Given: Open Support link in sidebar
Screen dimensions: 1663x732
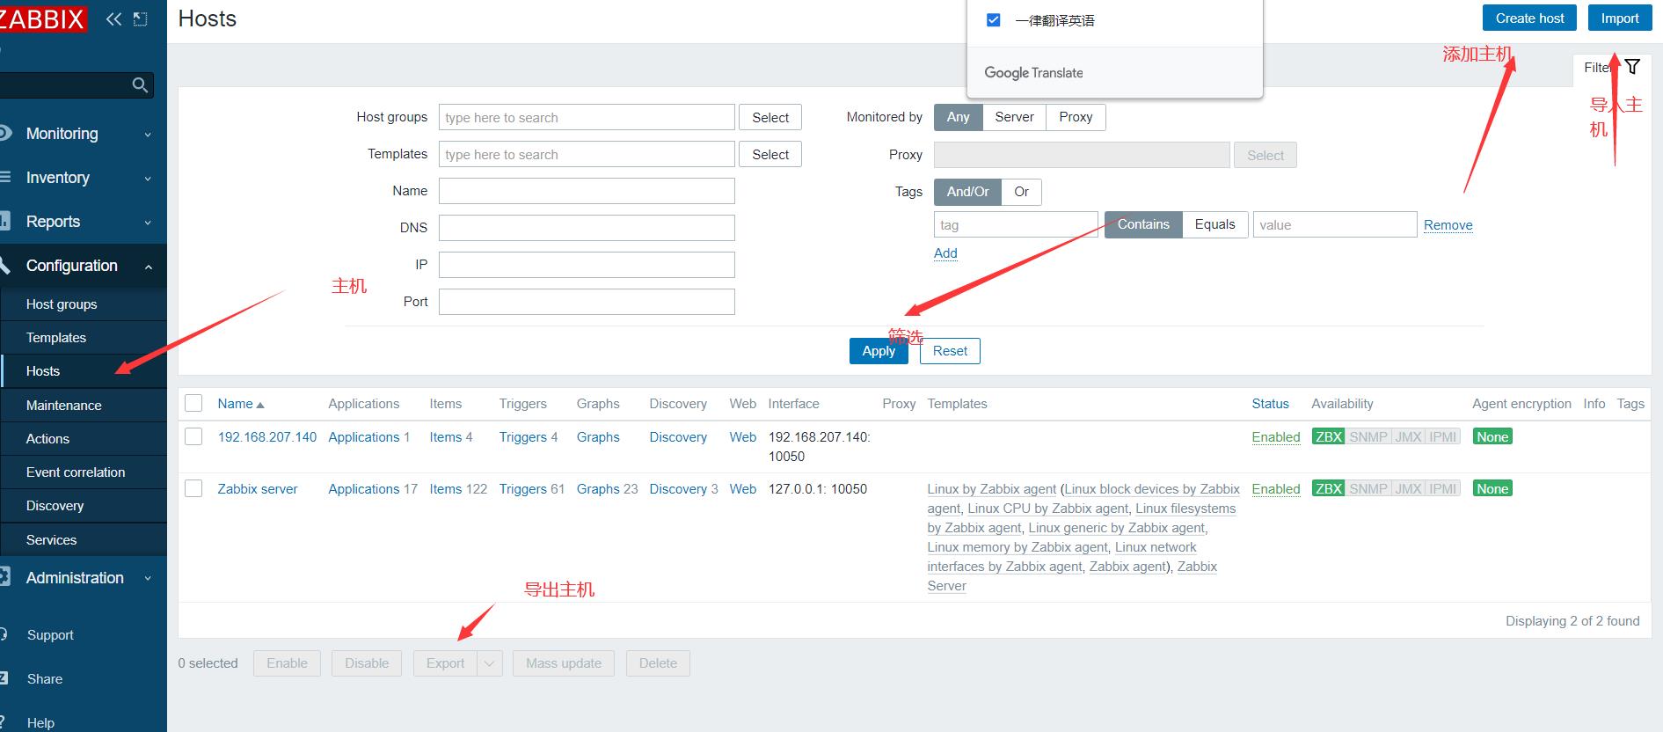Looking at the screenshot, I should 50,635.
